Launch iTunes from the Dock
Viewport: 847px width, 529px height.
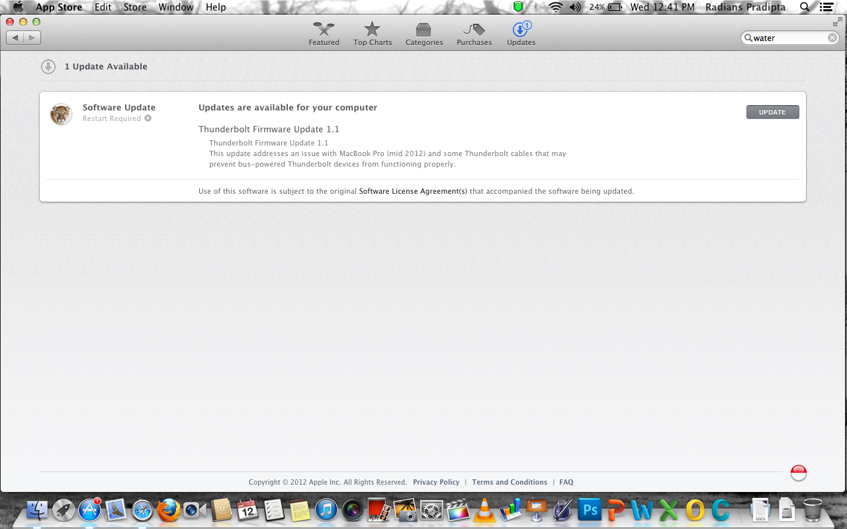(x=326, y=510)
